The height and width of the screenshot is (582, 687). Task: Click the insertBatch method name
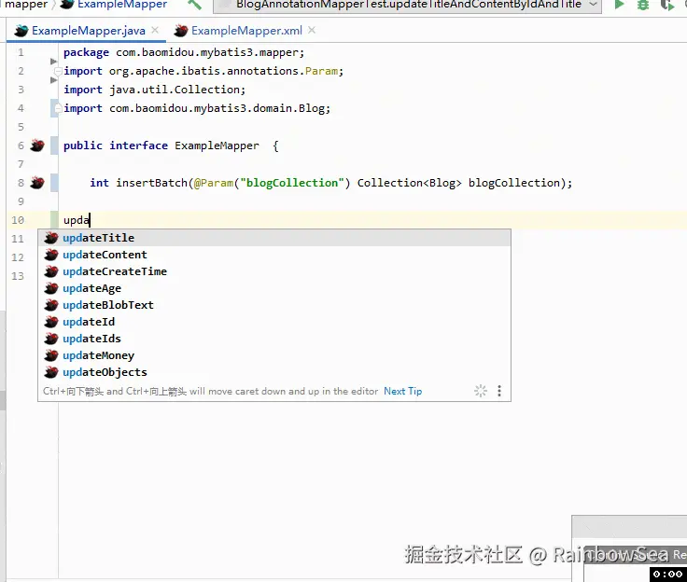pos(151,183)
